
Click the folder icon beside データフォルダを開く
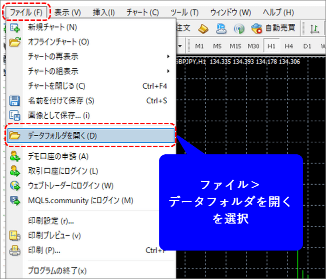pos(14,135)
